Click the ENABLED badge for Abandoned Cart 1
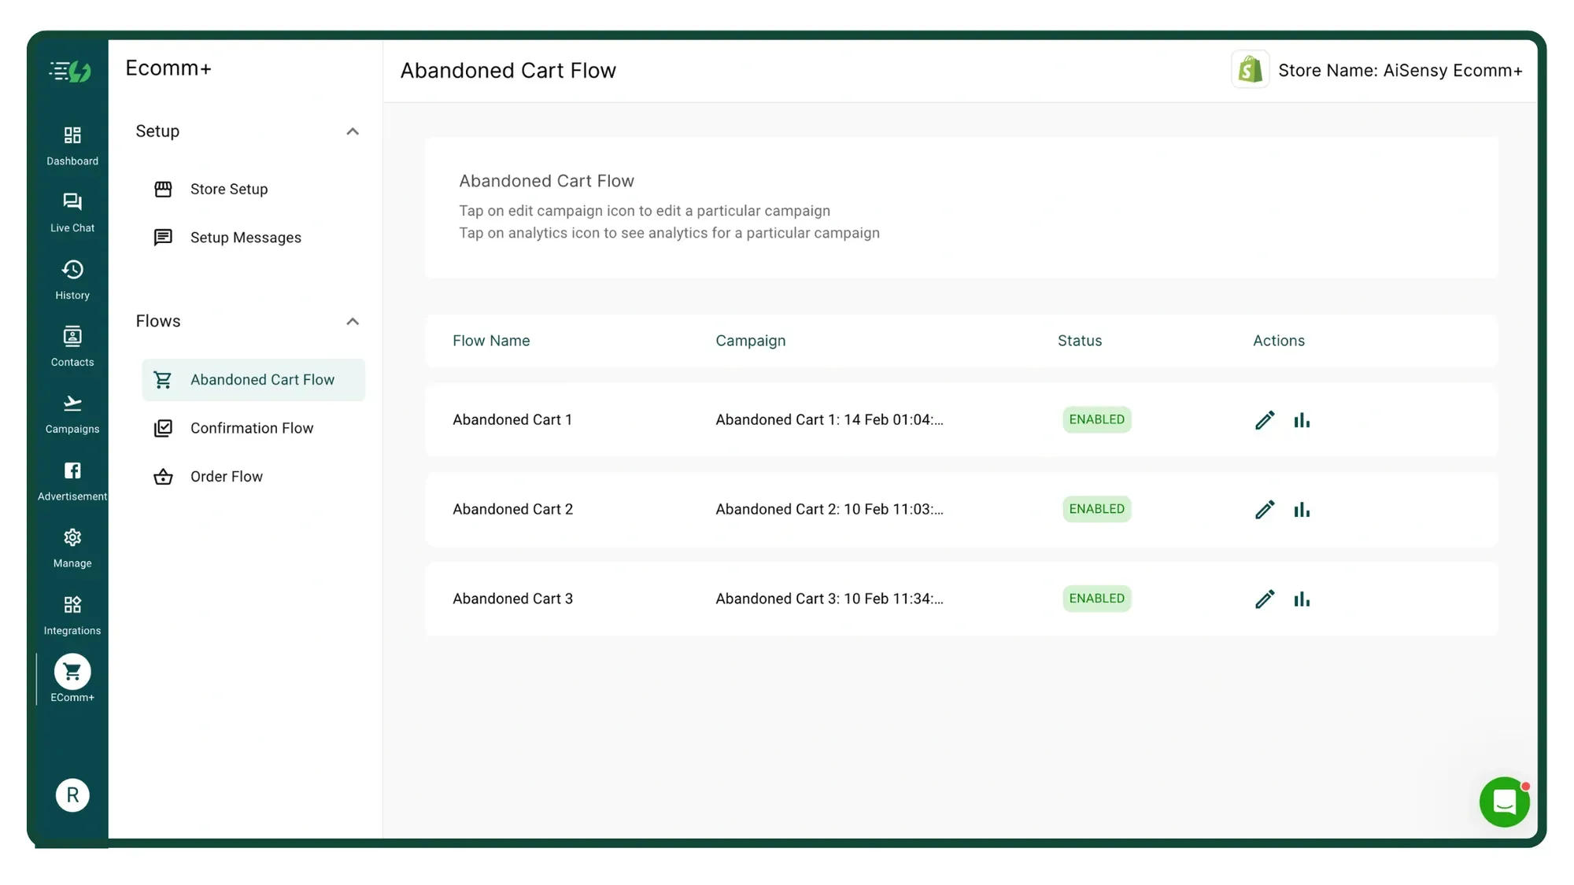 tap(1096, 419)
